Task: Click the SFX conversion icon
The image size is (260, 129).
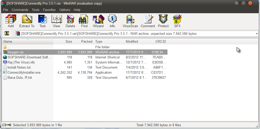Action: 177,21
